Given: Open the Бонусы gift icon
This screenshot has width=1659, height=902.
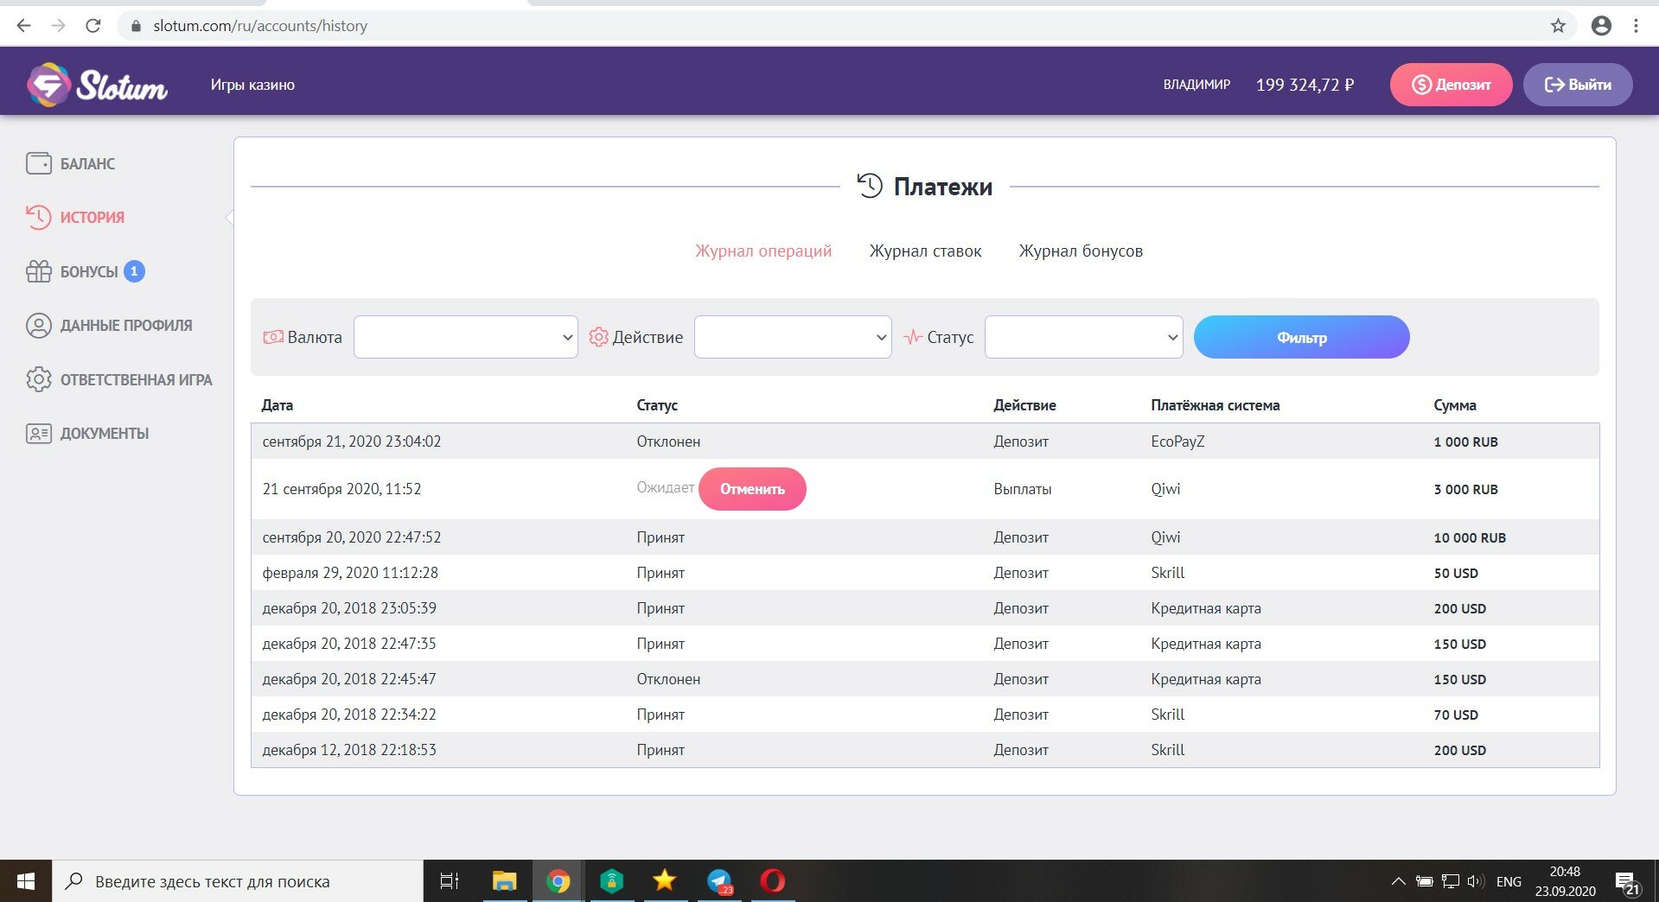Looking at the screenshot, I should (x=39, y=271).
